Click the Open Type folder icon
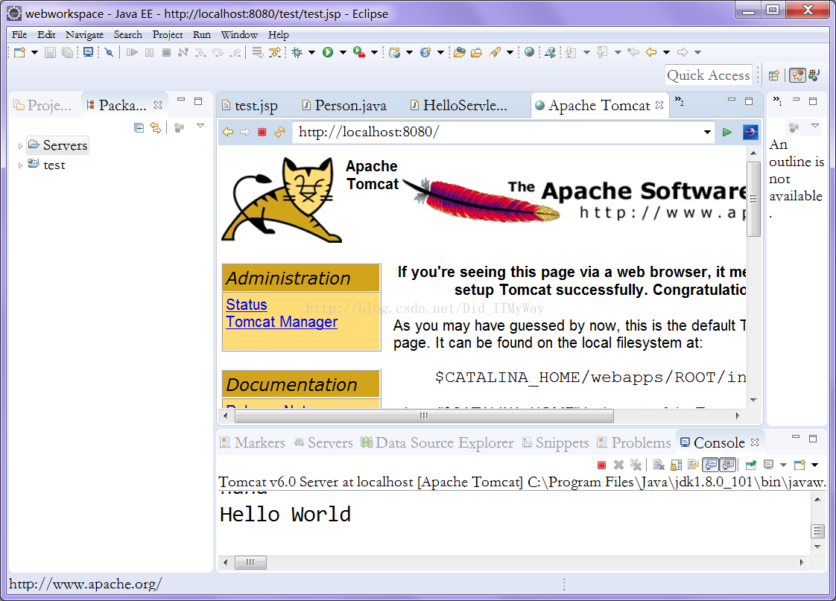The image size is (836, 601). coord(460,52)
